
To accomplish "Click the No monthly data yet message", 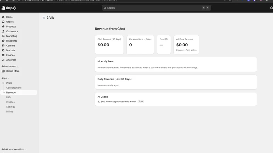I will (148, 68).
